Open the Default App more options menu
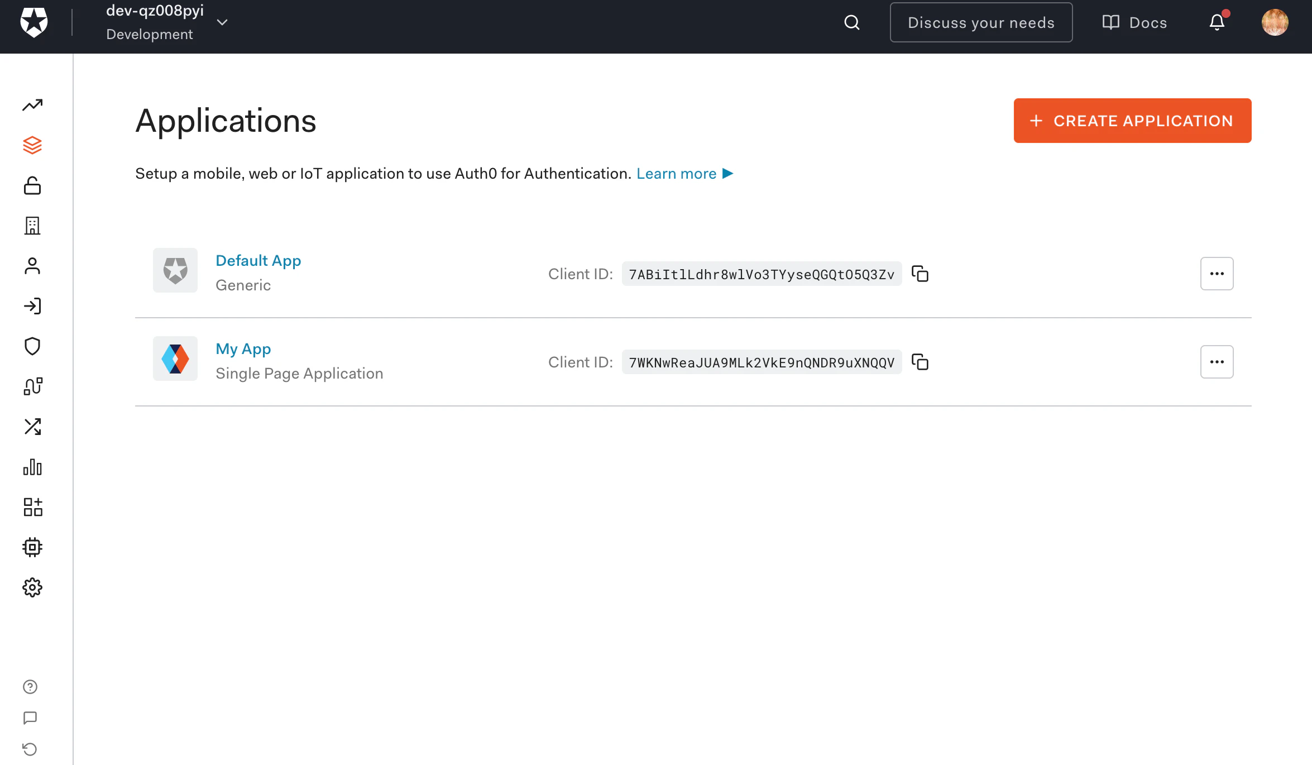 [x=1217, y=274]
